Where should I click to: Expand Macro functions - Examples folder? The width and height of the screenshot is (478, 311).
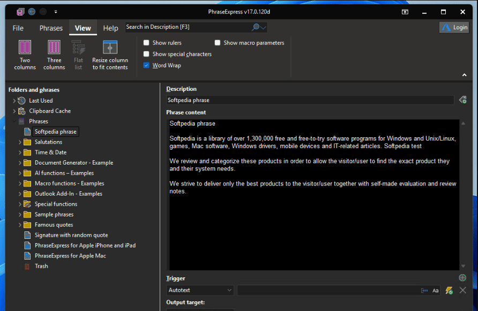click(20, 183)
